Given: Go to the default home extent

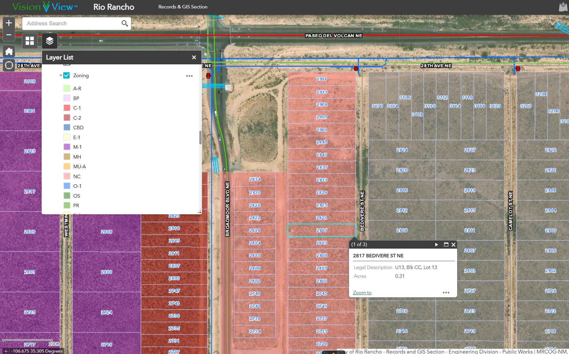Looking at the screenshot, I should tap(9, 52).
